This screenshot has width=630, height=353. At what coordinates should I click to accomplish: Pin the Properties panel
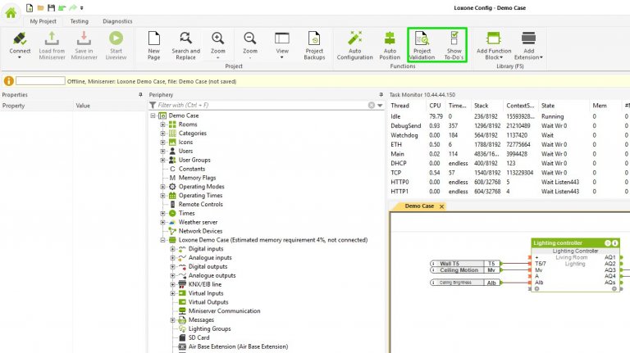[140, 95]
